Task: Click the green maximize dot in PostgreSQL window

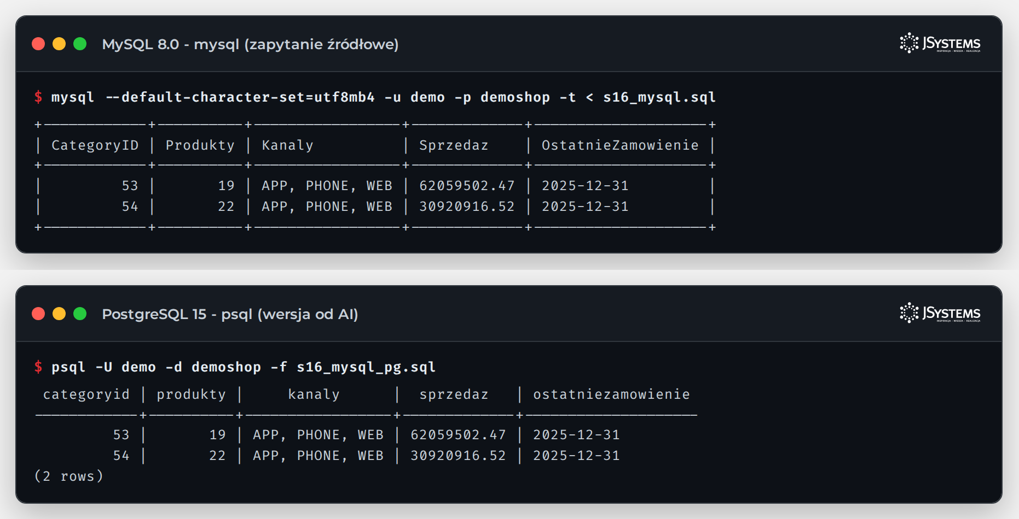Action: click(80, 314)
